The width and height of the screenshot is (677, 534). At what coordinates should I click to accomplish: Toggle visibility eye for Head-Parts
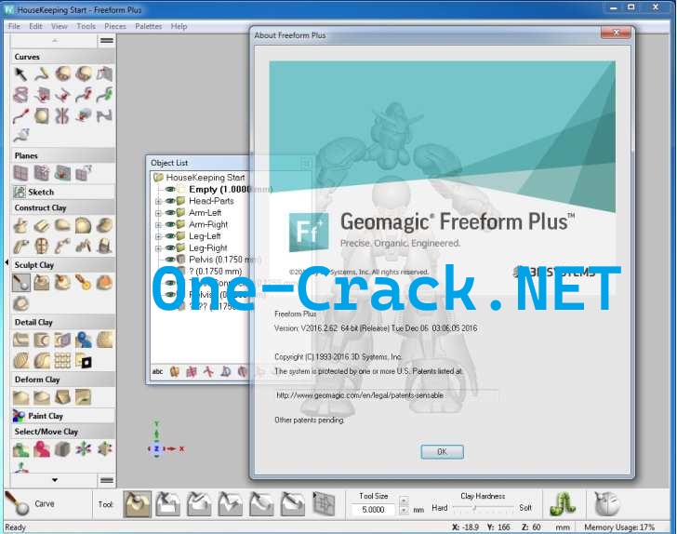coord(170,201)
